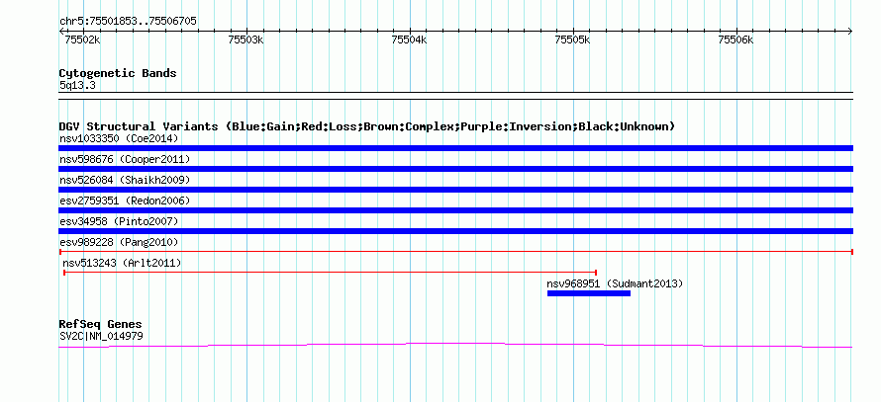This screenshot has height=402, width=881.
Task: Click the RefSeq Genes track title
Action: click(x=101, y=325)
